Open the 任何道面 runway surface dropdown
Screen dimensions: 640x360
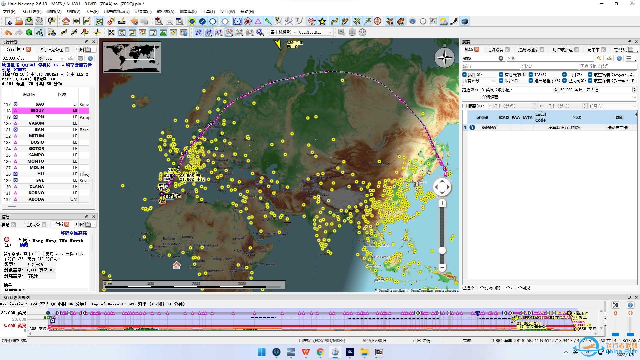559,97
